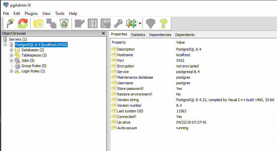Open the Plugins menu
This screenshot has height=151, width=277.
[x=31, y=14]
